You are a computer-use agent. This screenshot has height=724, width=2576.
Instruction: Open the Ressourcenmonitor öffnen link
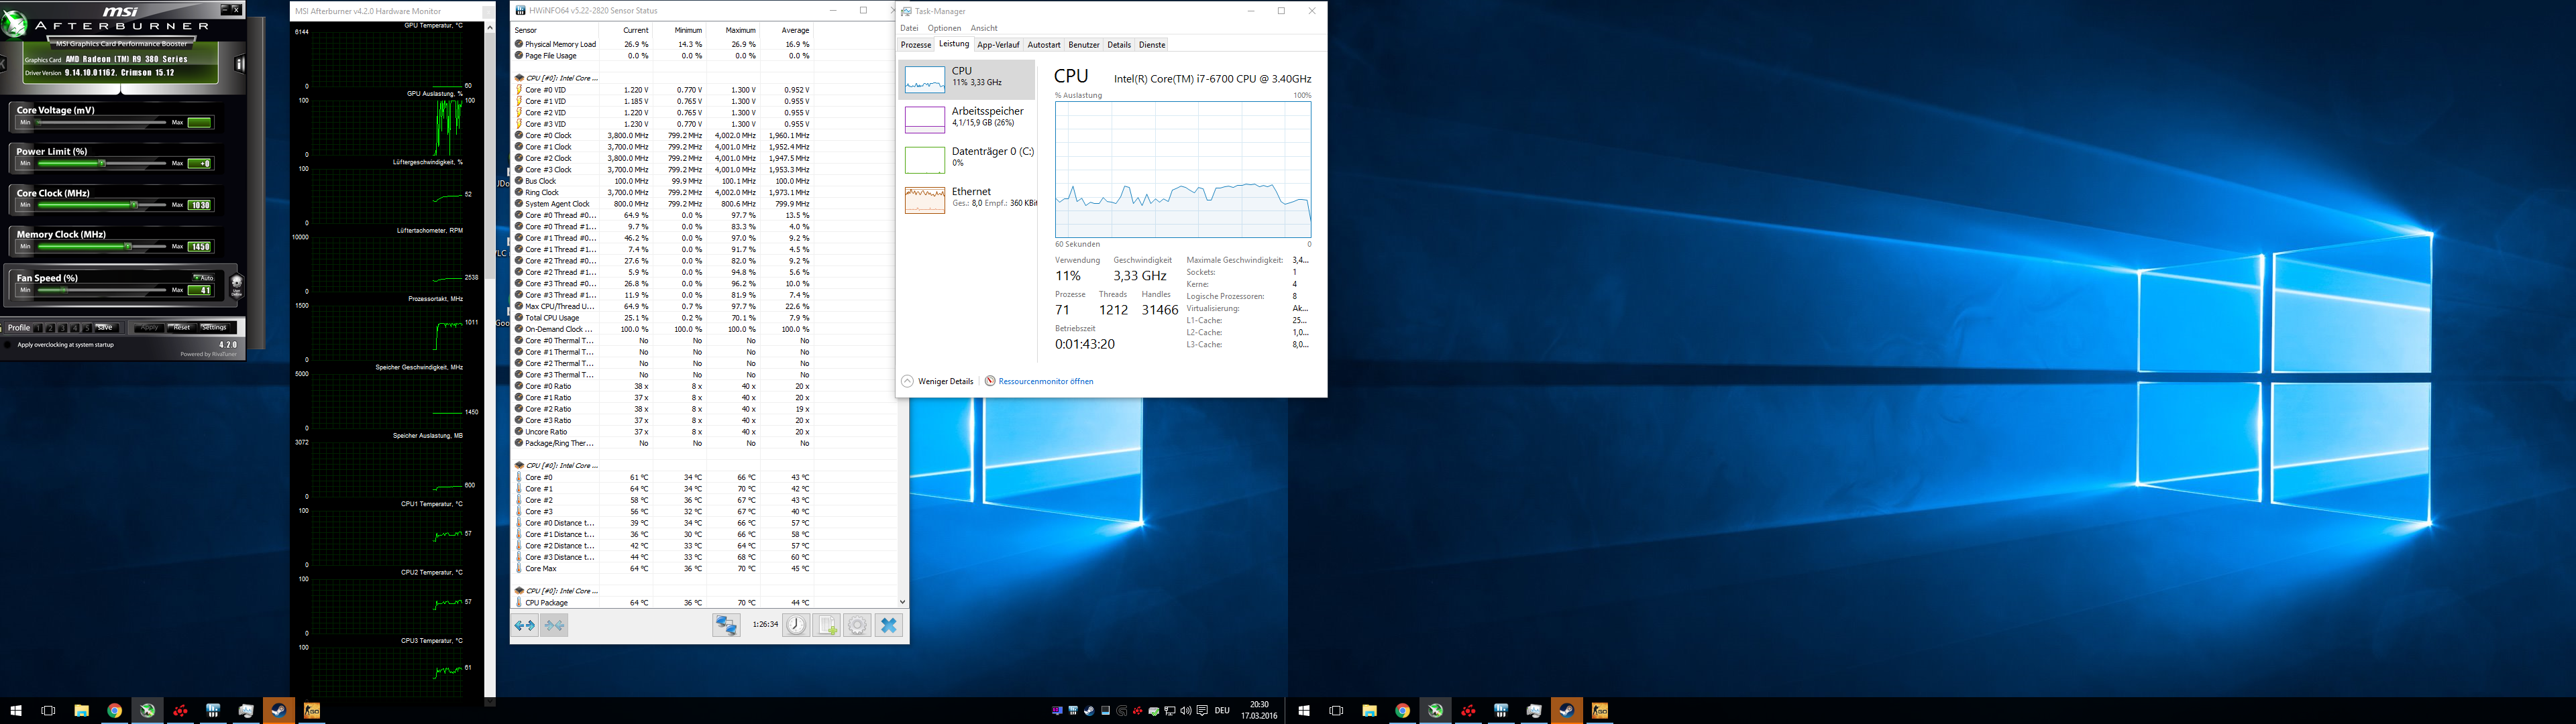pos(1045,381)
